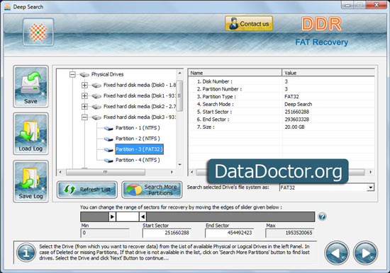Select the Physical Drives root label
Image resolution: width=390 pixels, height=273 pixels.
pyautogui.click(x=107, y=74)
